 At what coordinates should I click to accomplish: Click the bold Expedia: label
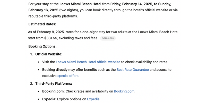click(x=49, y=99)
